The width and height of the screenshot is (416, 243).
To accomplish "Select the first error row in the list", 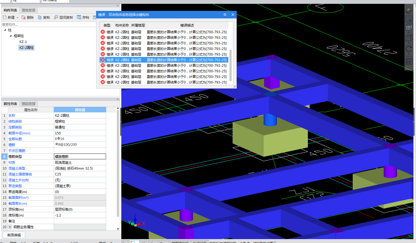I will pos(164,32).
